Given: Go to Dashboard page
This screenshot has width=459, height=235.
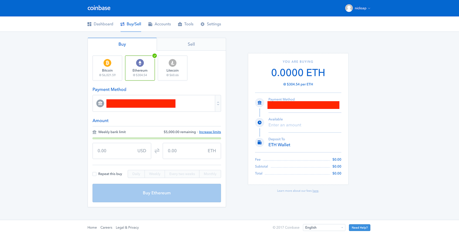Looking at the screenshot, I should [100, 24].
